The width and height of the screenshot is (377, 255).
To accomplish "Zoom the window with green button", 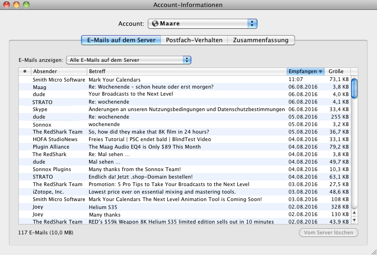I will [26, 5].
